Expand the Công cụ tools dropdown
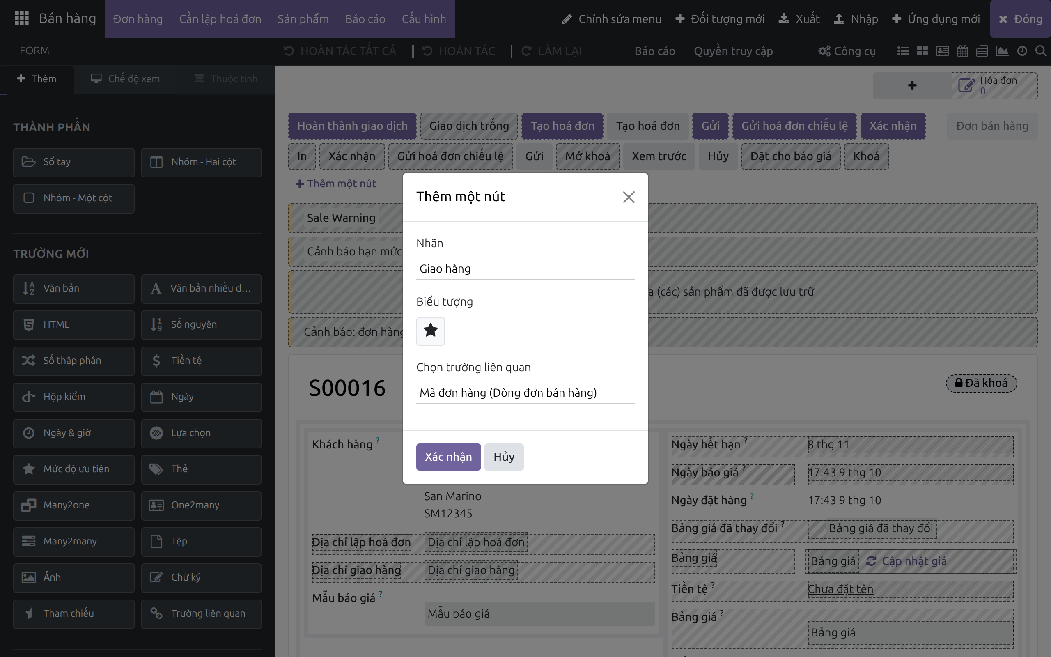The width and height of the screenshot is (1051, 657). click(847, 51)
